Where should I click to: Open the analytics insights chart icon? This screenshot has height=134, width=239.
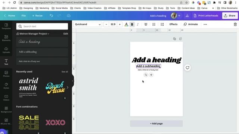(x=187, y=16)
